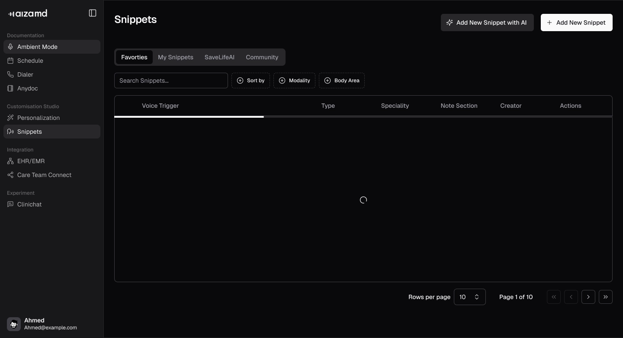Click the table loading progress bar
This screenshot has width=623, height=338.
pos(363,117)
